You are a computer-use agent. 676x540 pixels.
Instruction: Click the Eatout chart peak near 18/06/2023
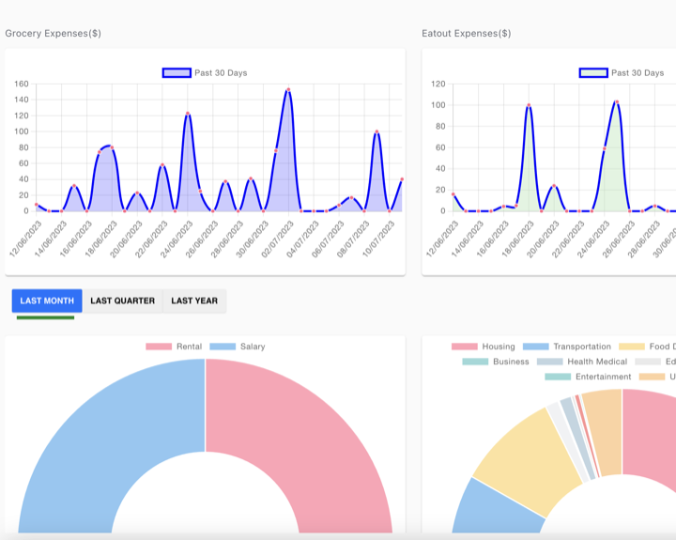tap(529, 105)
